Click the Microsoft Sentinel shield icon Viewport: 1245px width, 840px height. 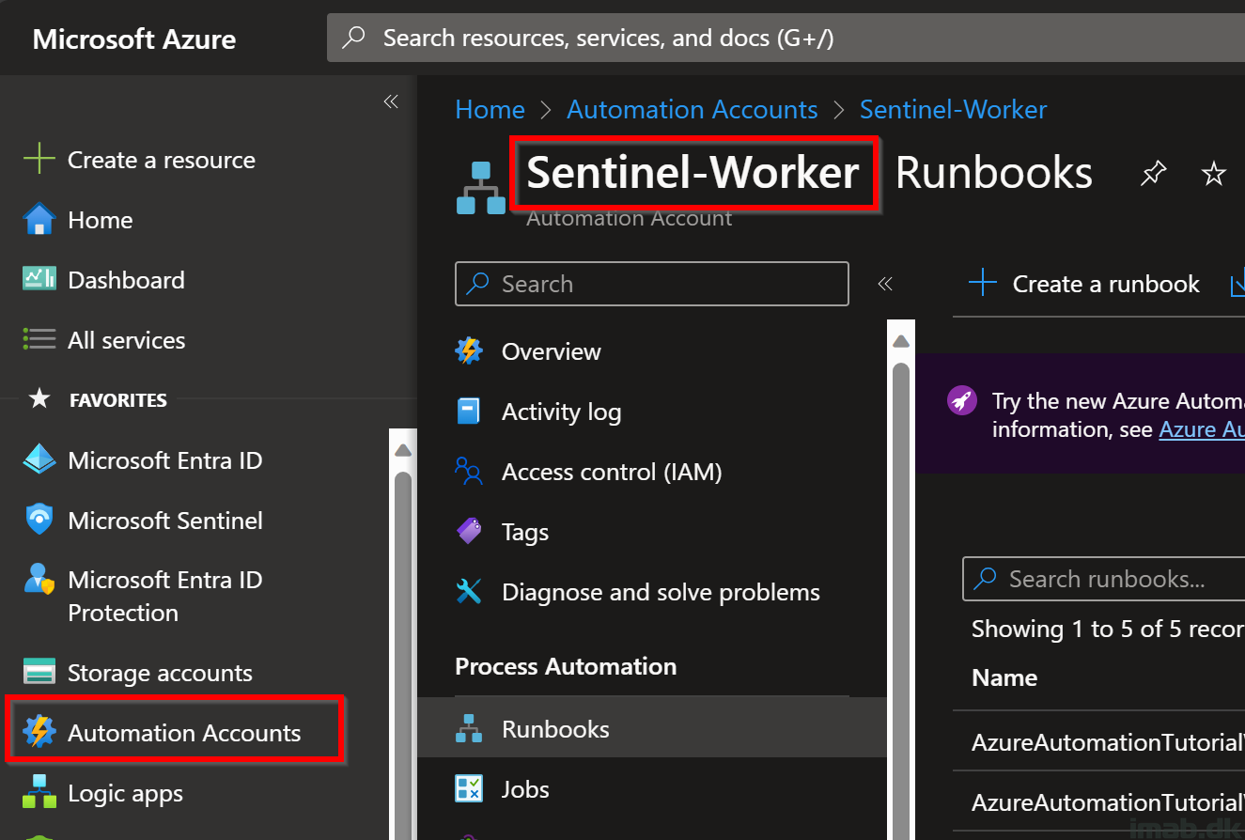tap(39, 520)
